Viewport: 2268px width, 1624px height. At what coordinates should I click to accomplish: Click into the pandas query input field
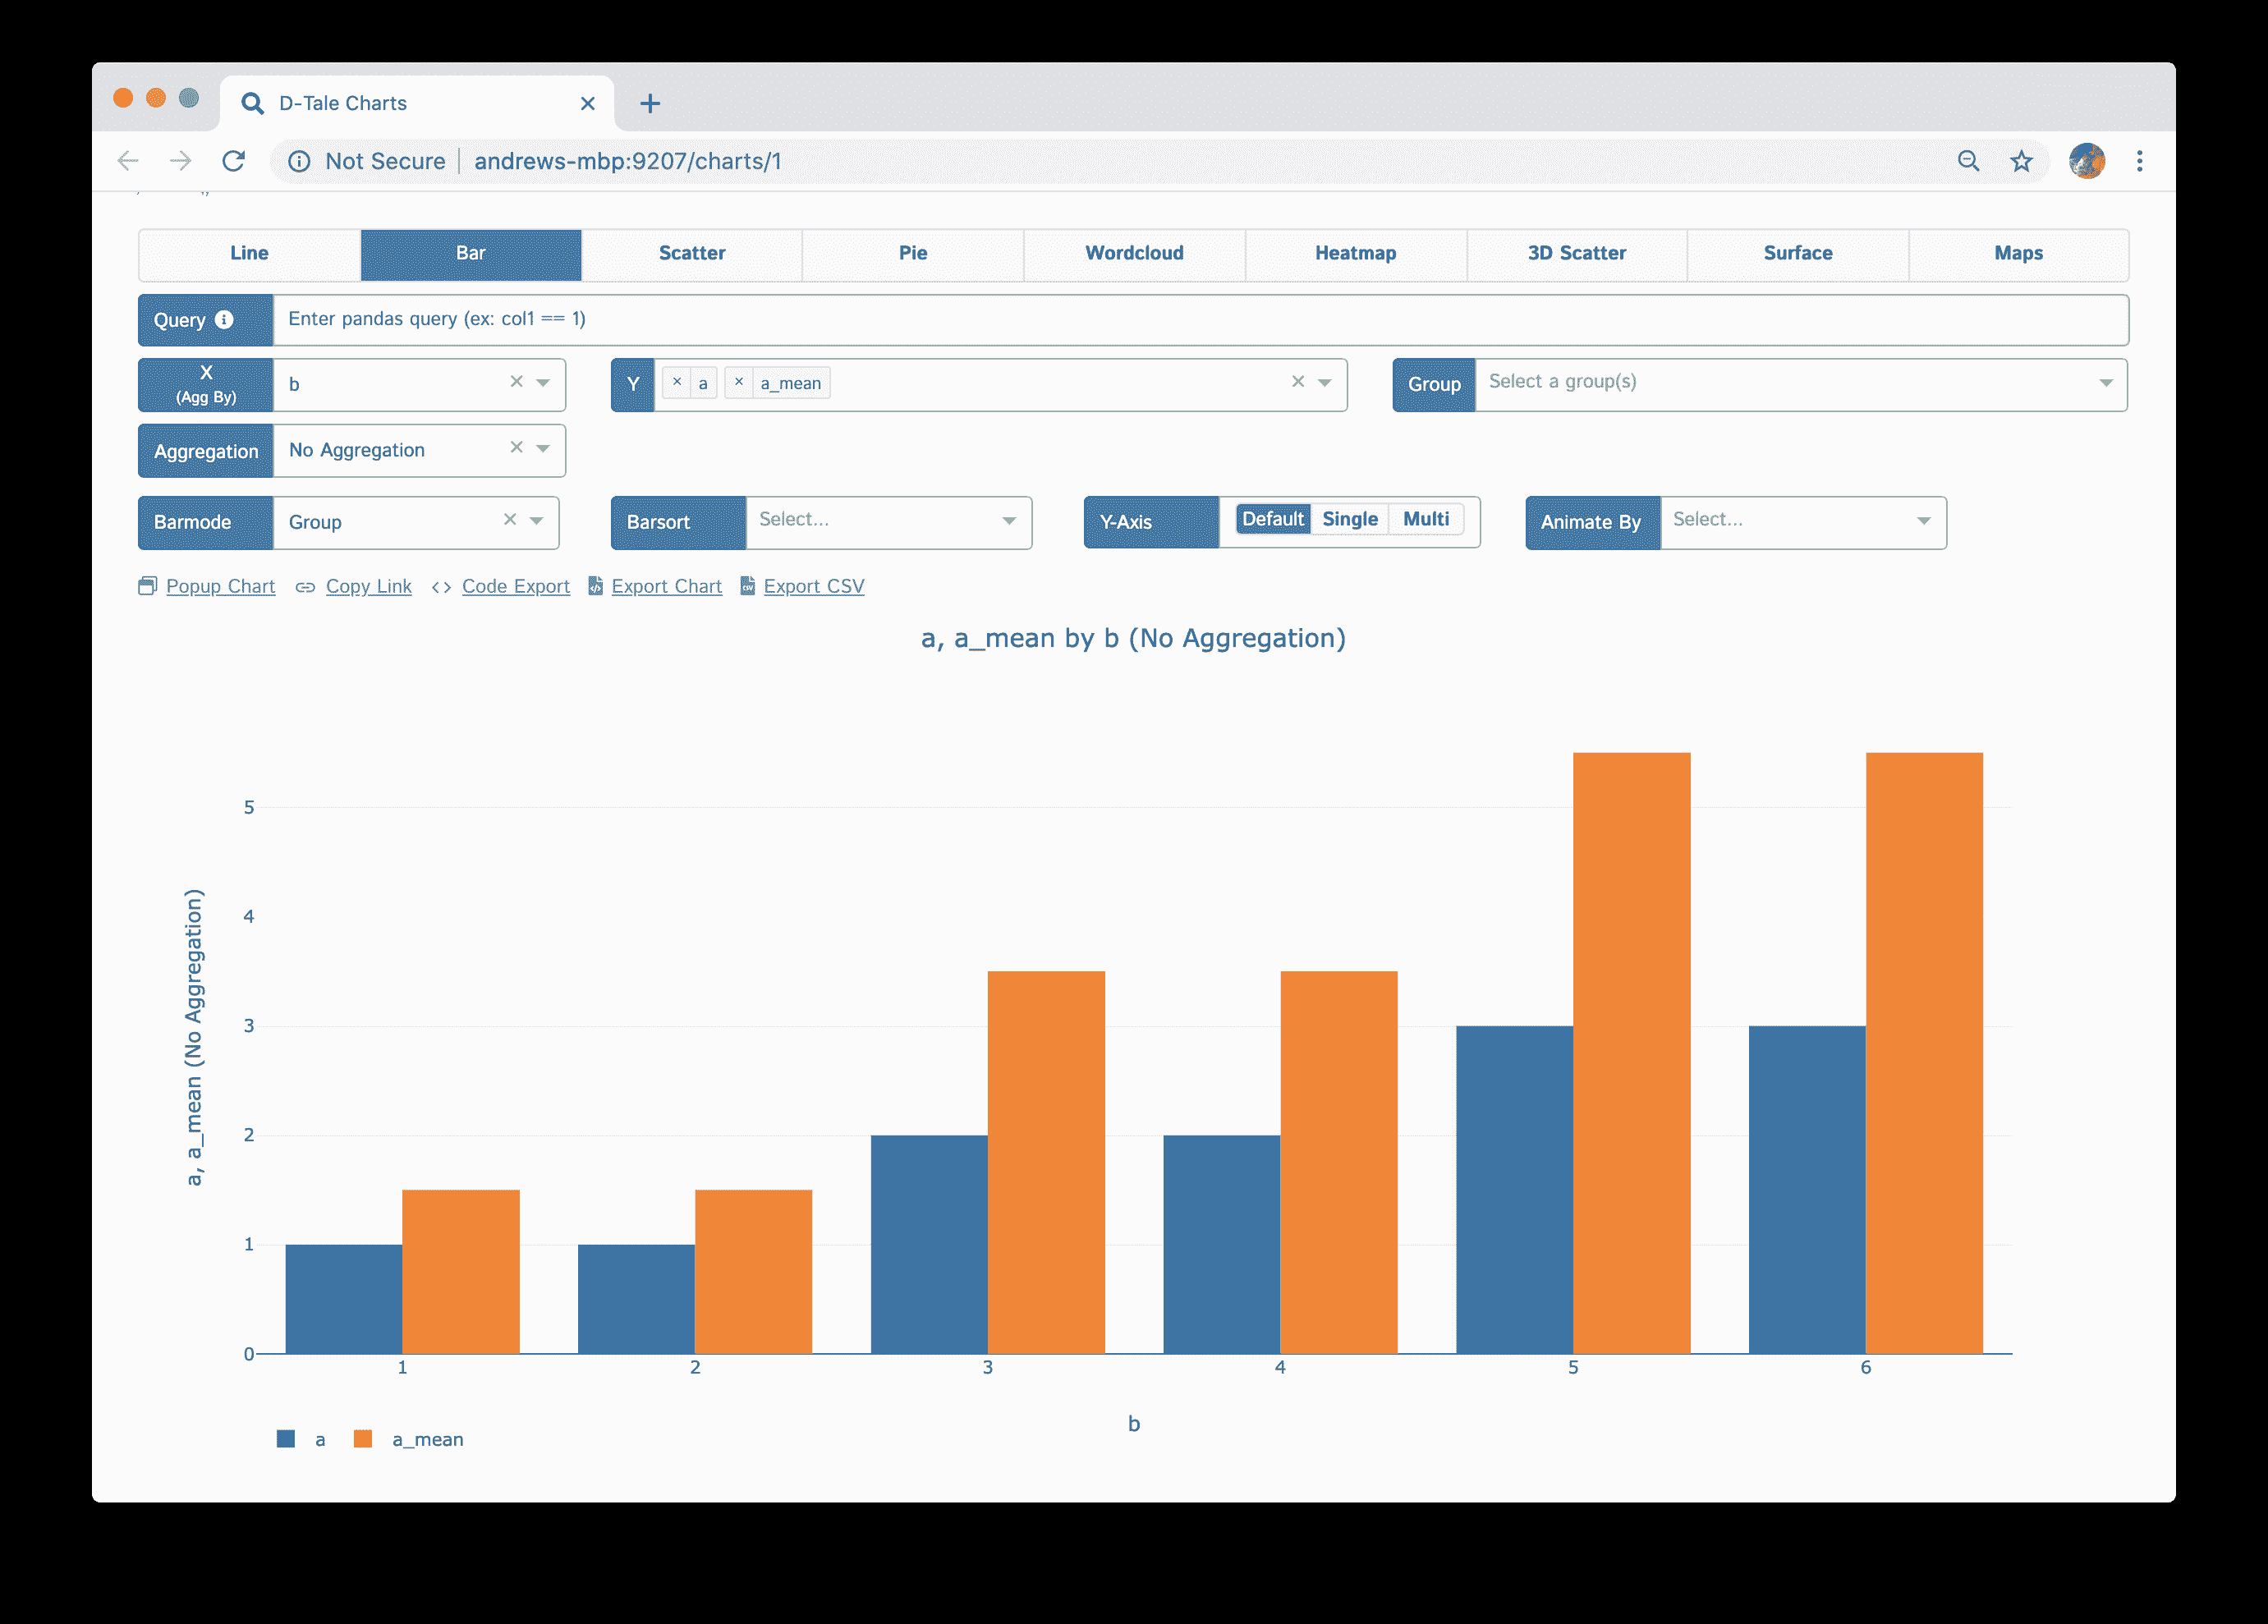1198,320
